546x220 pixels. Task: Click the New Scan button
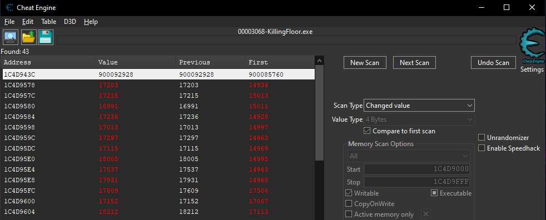pyautogui.click(x=365, y=63)
